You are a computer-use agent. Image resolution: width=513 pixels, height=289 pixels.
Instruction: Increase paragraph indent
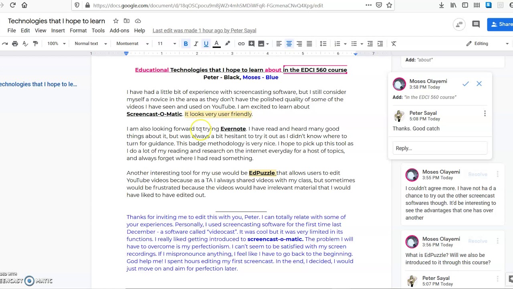coord(380,43)
